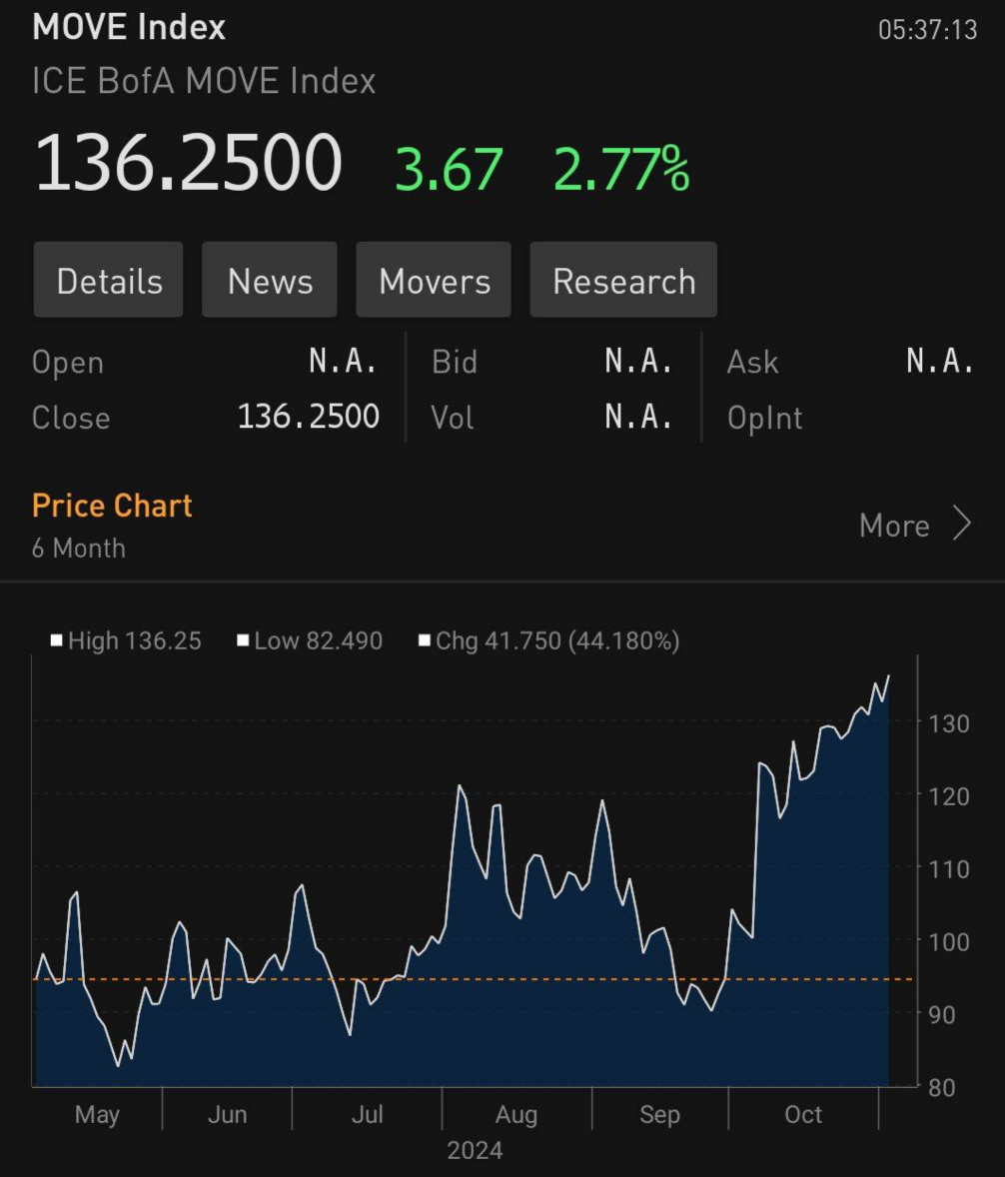Open the Research section
This screenshot has width=1005, height=1177.
[x=623, y=279]
